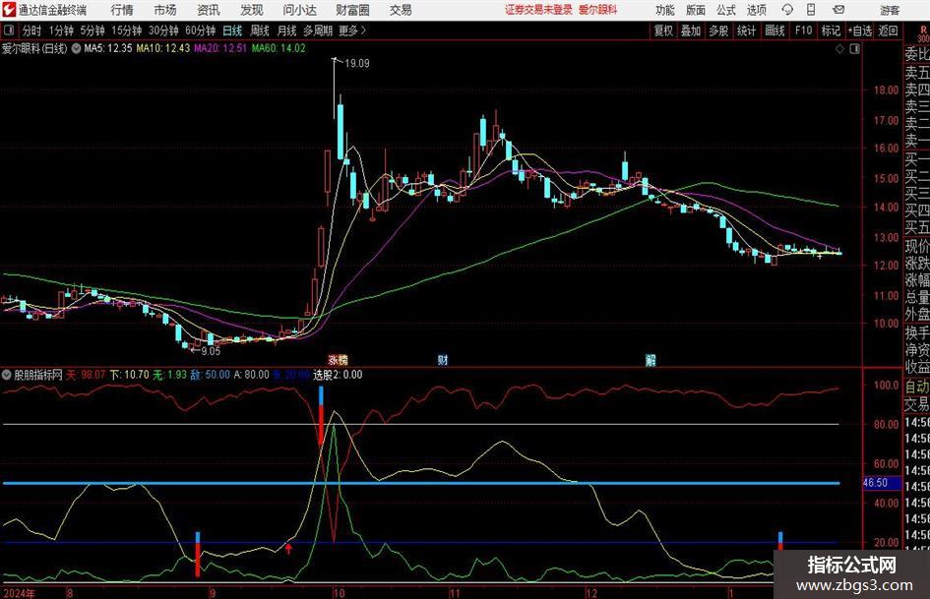The image size is (930, 599).
Task: Click the 标记 mark button
Action: [x=831, y=30]
